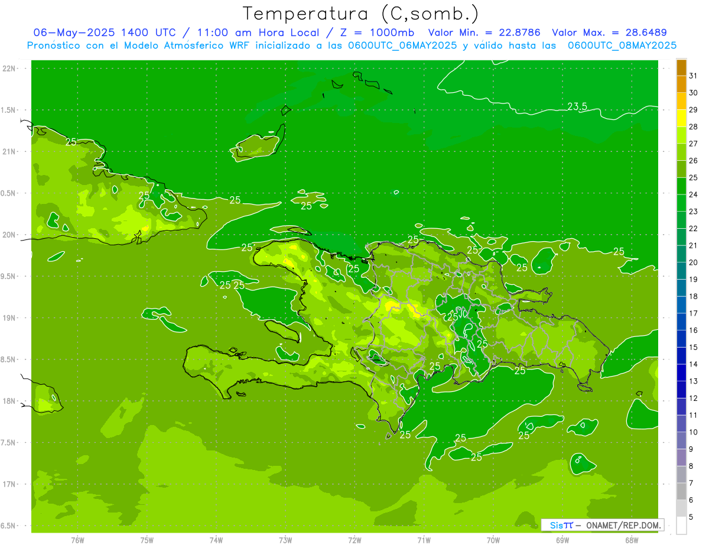This screenshot has width=709, height=548.
Task: Pick the dark blue legend band between 13 and 14
Action: (x=681, y=372)
